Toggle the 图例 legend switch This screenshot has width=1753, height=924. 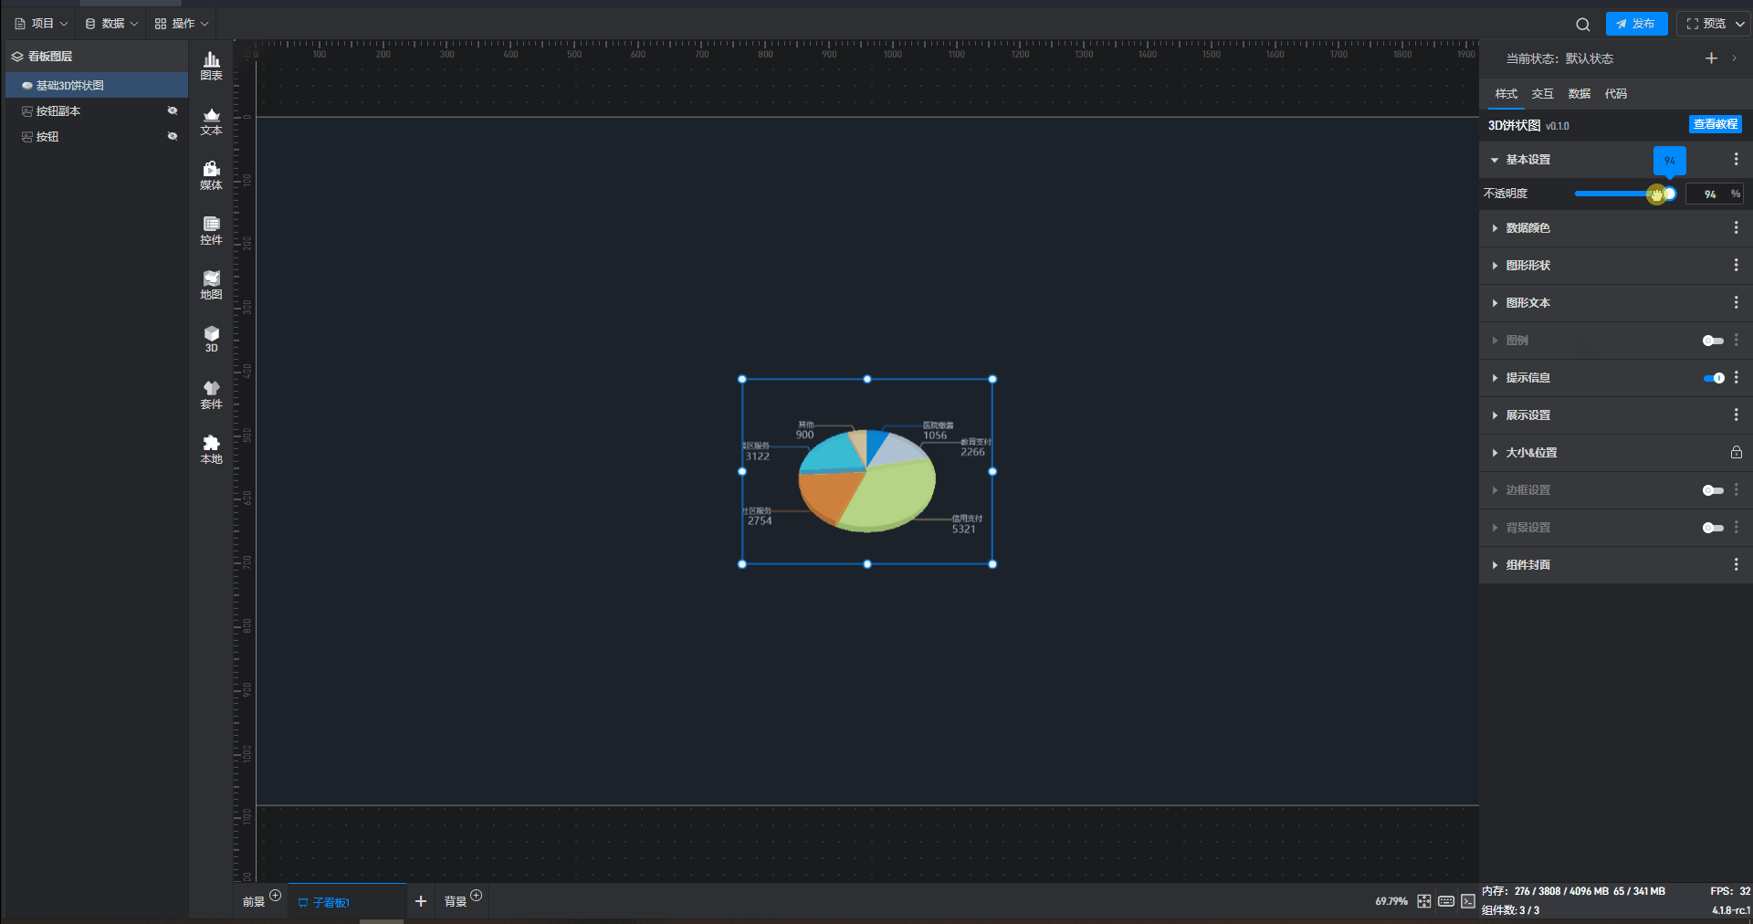[1713, 341]
